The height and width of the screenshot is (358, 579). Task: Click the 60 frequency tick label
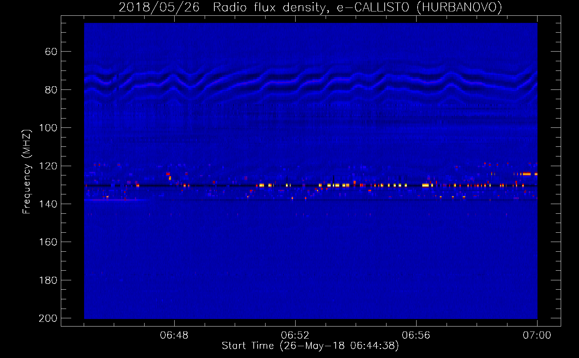click(x=51, y=52)
